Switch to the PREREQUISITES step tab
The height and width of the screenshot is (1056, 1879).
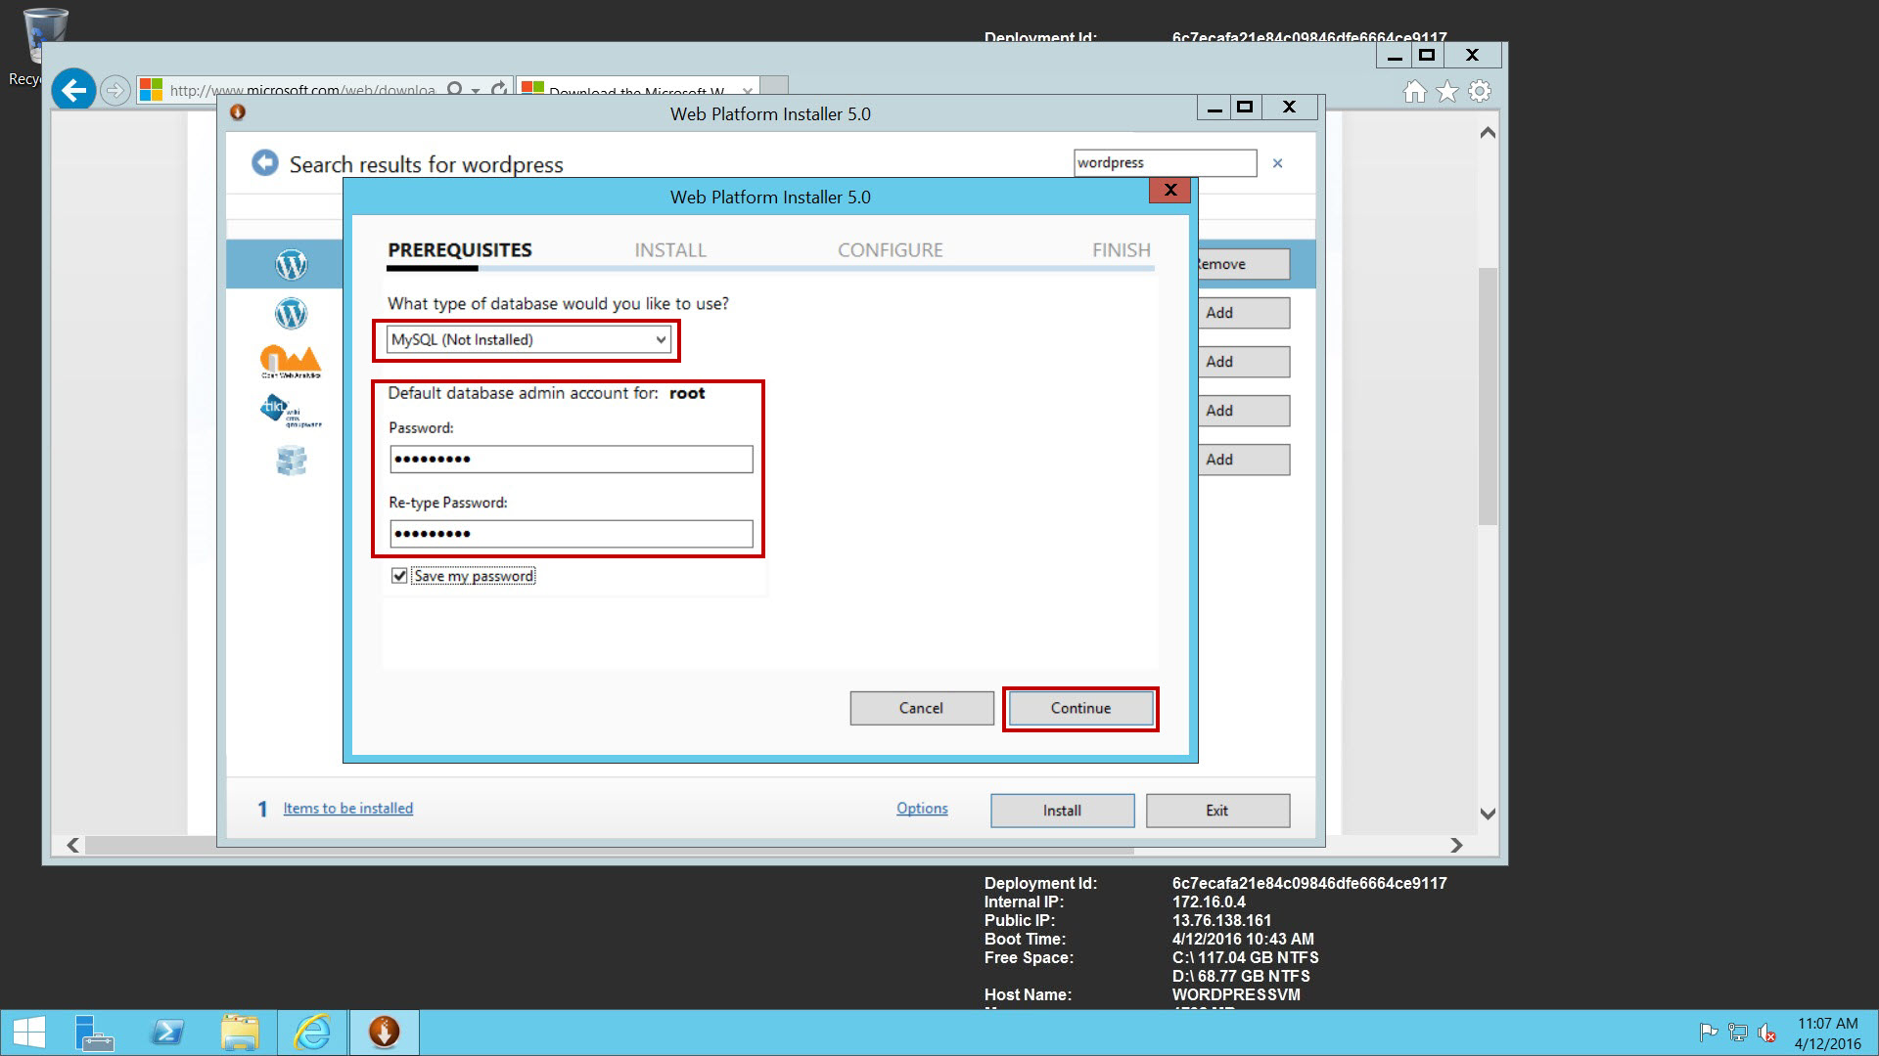tap(460, 250)
